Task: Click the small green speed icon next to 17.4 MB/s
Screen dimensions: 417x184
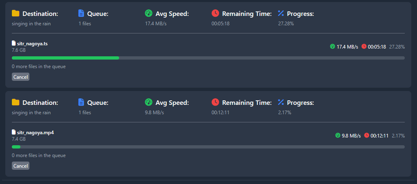Action: point(333,47)
